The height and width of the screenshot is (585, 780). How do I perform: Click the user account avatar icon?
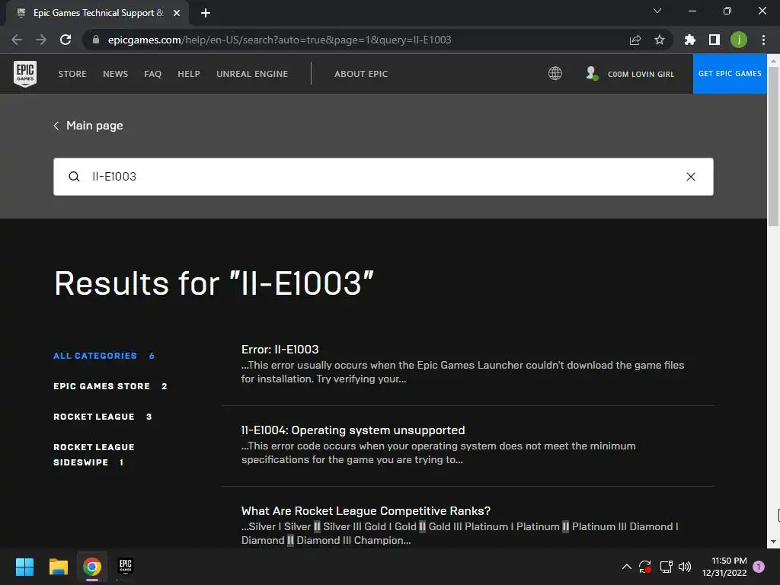pos(591,73)
